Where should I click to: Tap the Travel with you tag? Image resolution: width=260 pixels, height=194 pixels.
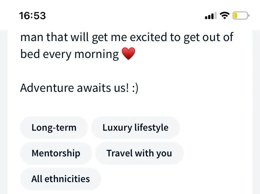[139, 153]
